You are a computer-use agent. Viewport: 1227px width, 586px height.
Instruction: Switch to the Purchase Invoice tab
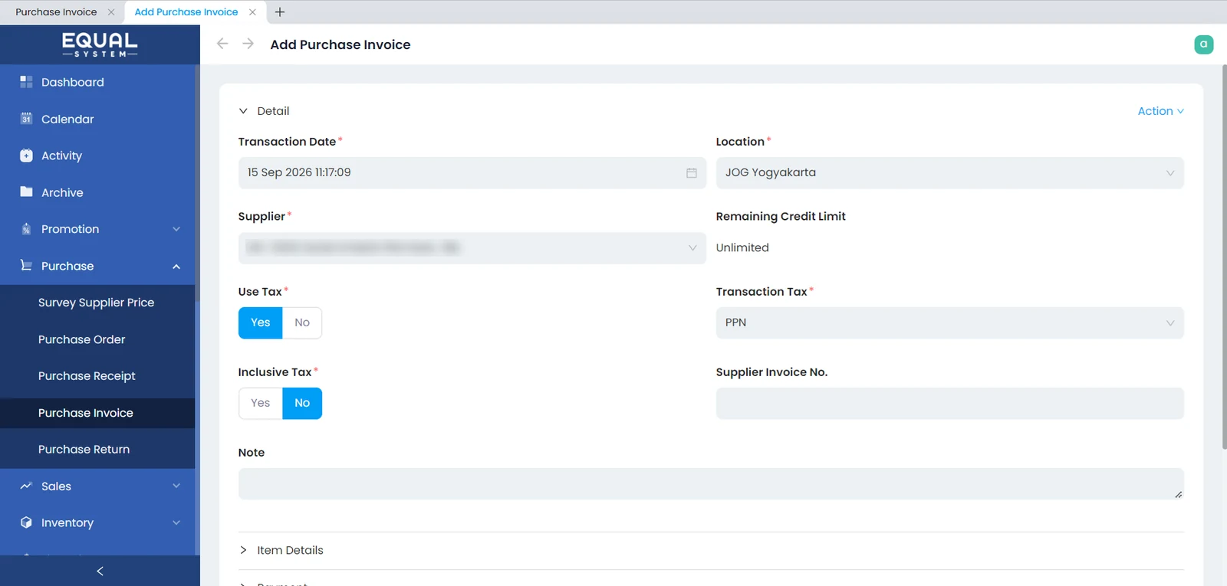point(56,12)
